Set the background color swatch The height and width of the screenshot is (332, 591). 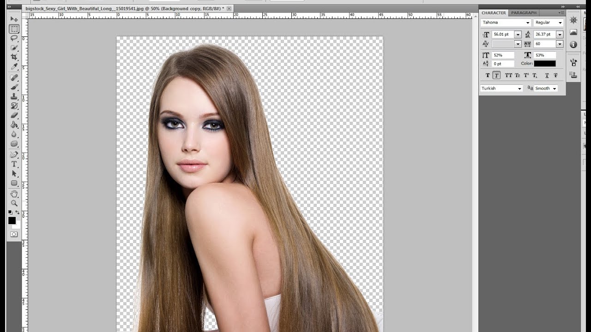[18, 226]
